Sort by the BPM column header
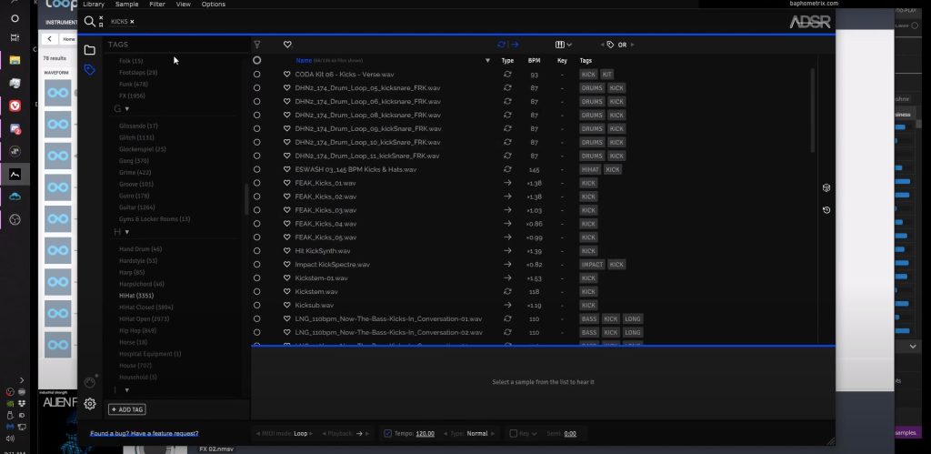The width and height of the screenshot is (931, 454). (534, 61)
